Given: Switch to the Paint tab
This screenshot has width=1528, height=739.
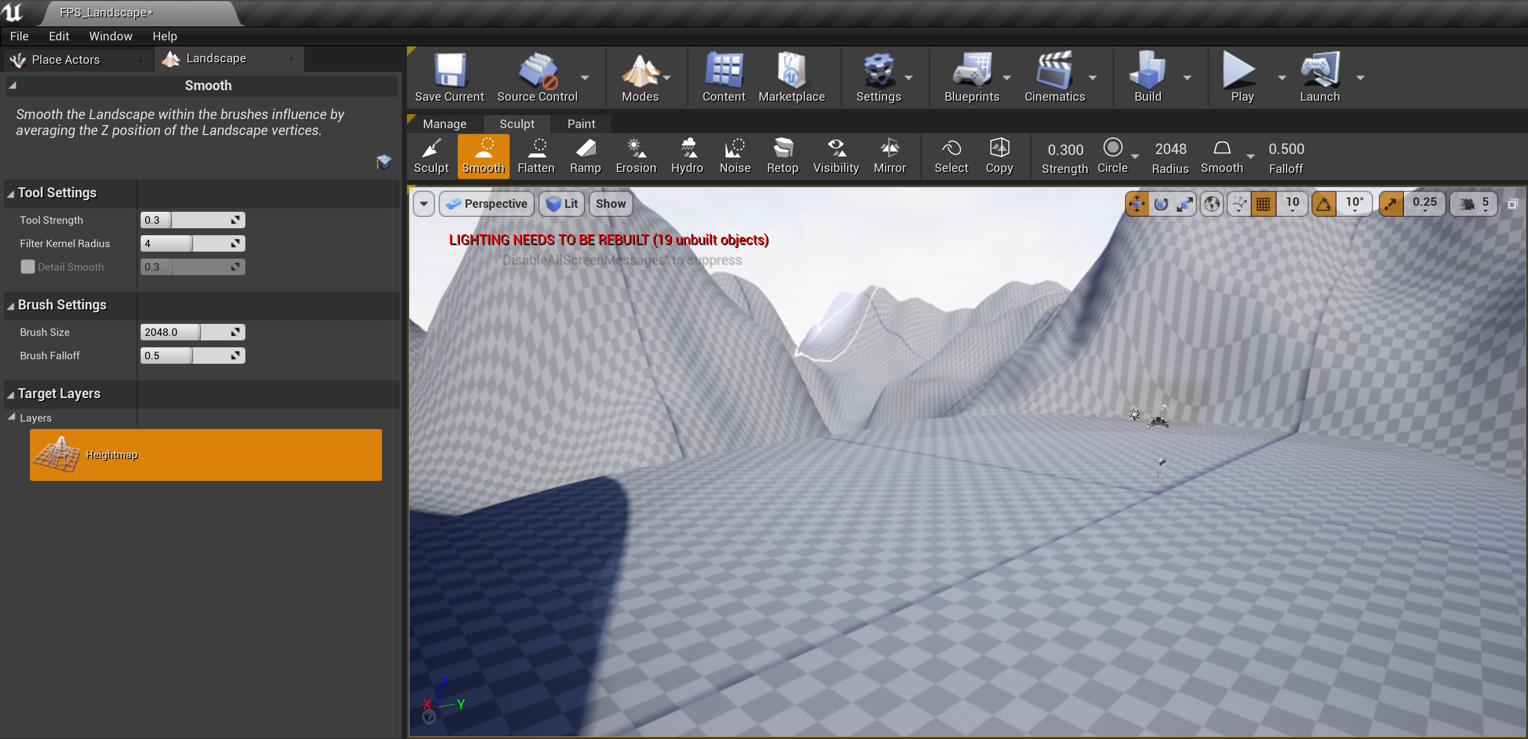Looking at the screenshot, I should click(580, 123).
